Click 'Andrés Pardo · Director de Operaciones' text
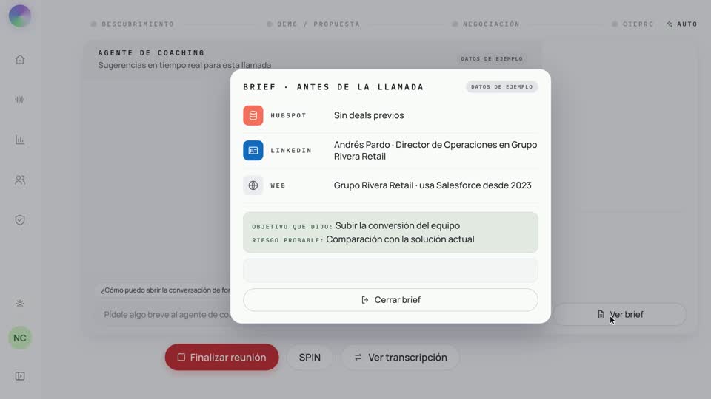711x399 pixels. (435, 150)
